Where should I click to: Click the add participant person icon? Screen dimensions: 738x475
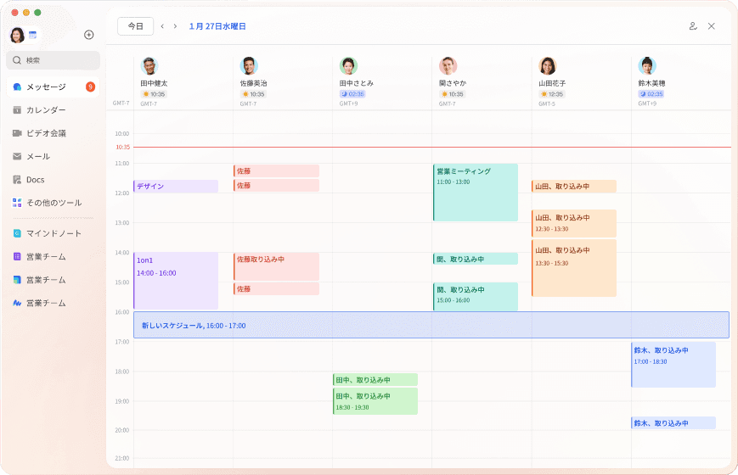693,26
